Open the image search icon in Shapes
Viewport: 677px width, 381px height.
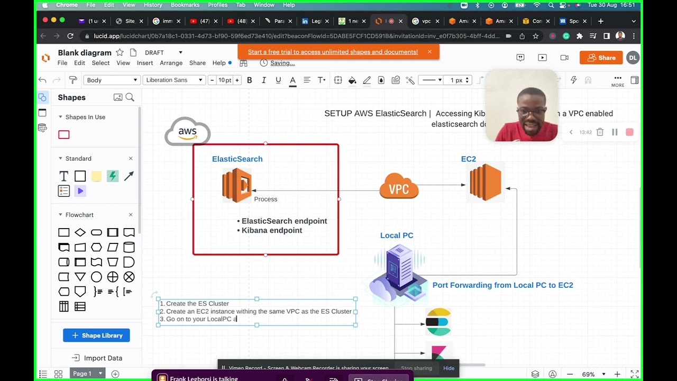coord(118,97)
